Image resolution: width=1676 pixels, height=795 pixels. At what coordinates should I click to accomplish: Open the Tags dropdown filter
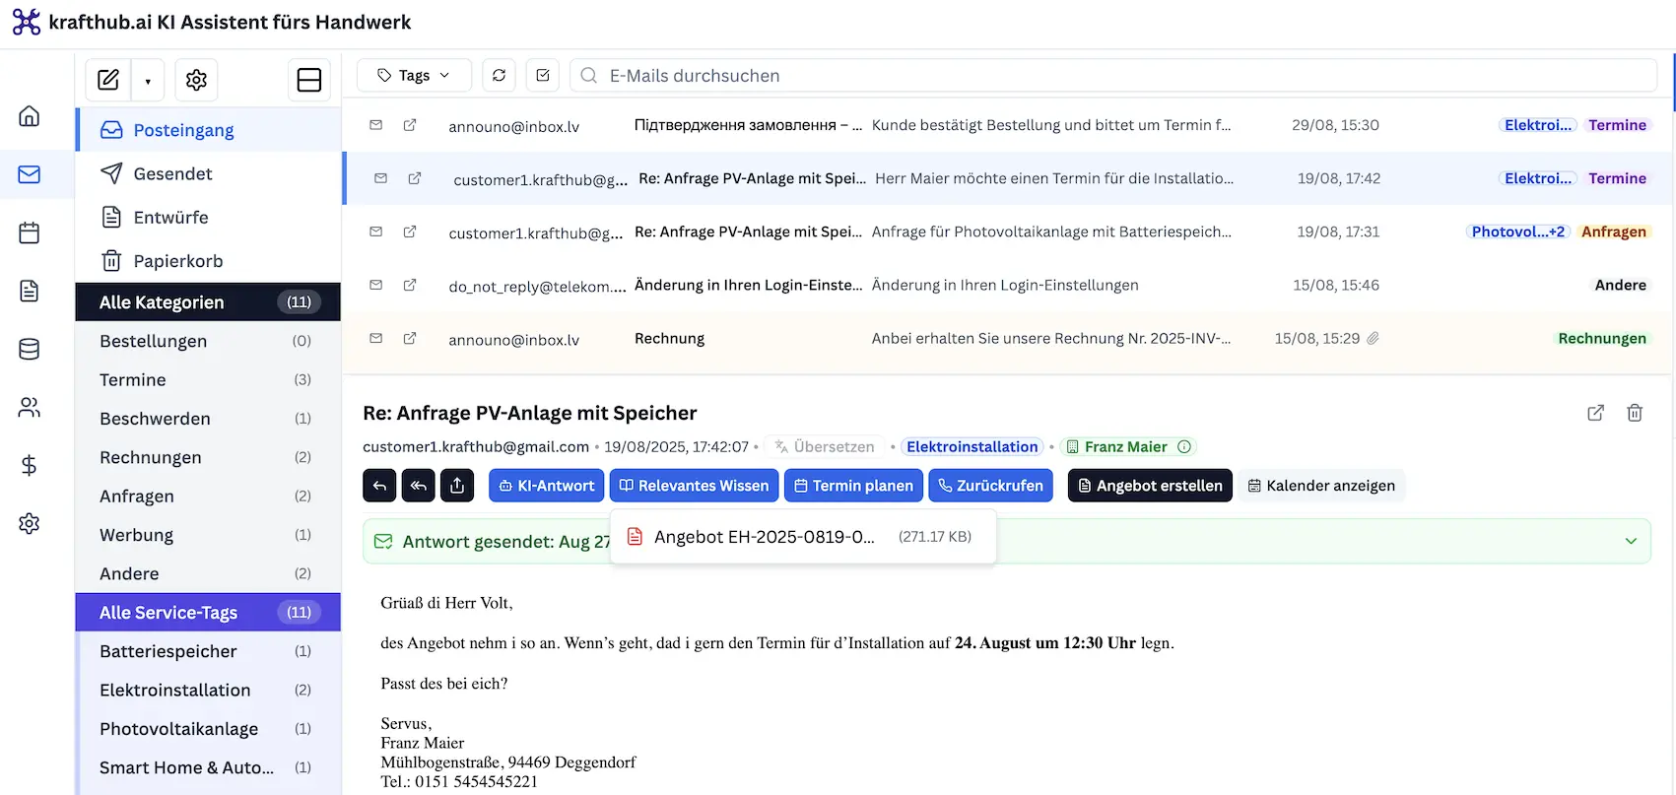click(414, 76)
